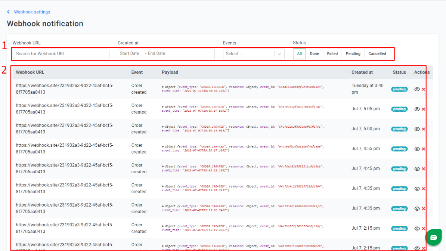Click the Webhook notification page heading
This screenshot has width=446, height=251.
[x=45, y=24]
